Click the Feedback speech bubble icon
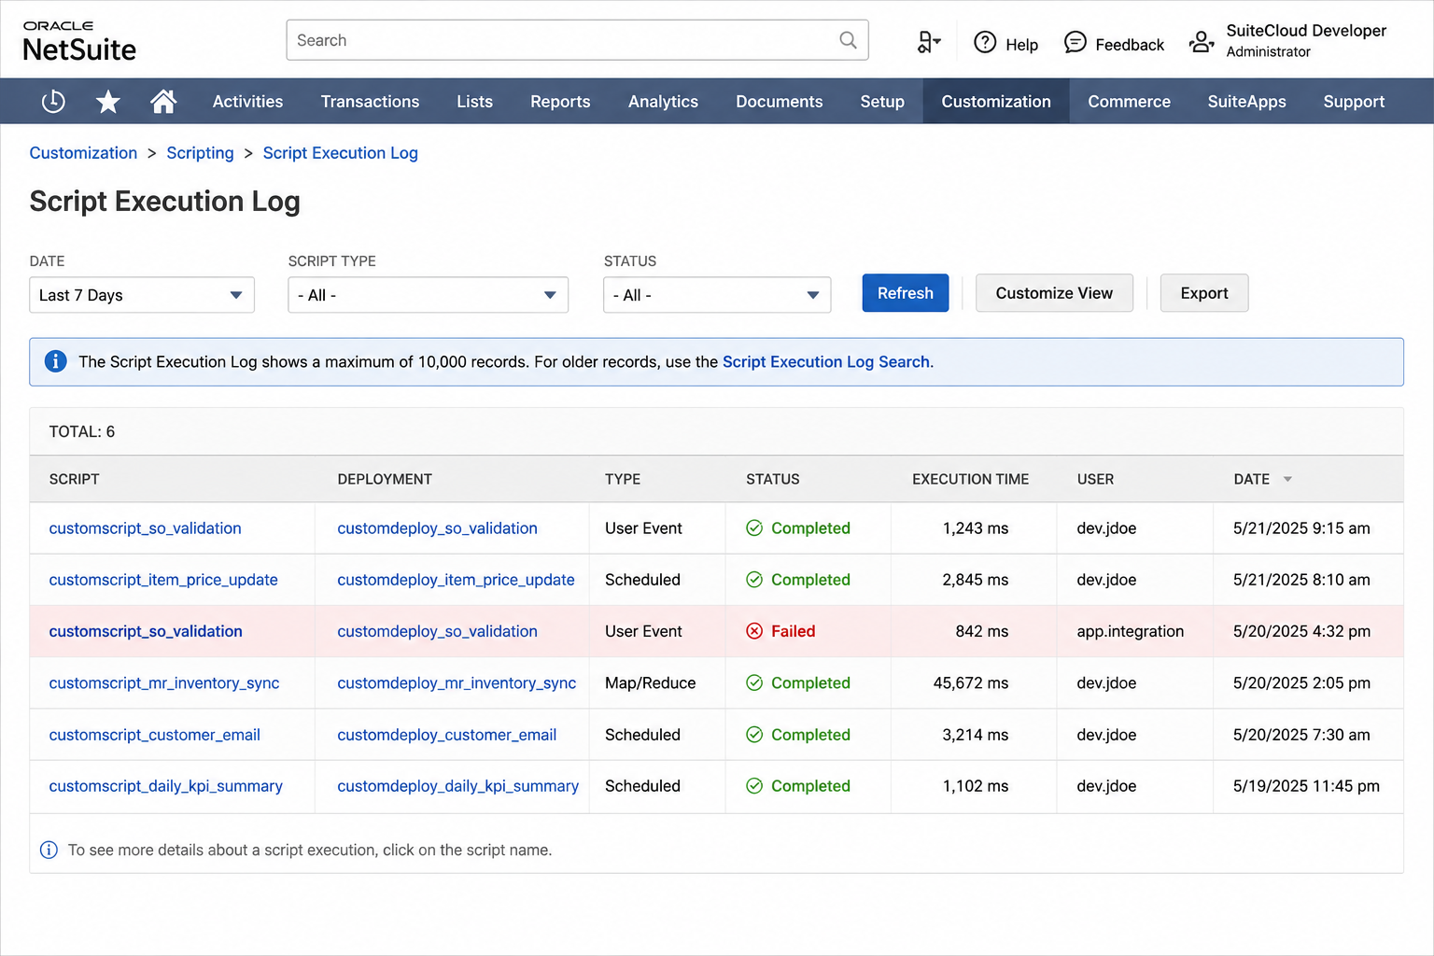Screen dimensions: 1434x956 (x=1075, y=42)
